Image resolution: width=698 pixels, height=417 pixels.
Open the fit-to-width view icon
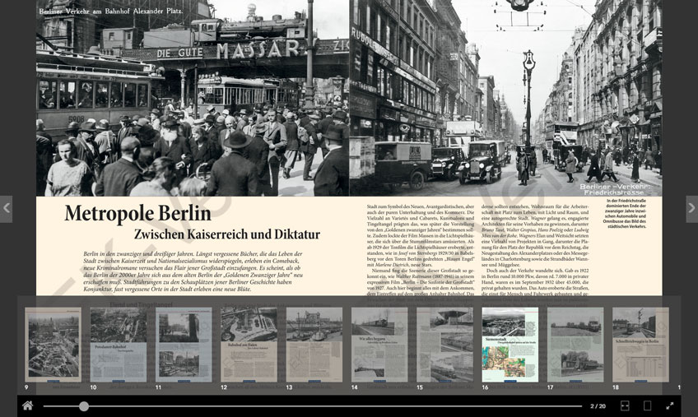pyautogui.click(x=625, y=405)
